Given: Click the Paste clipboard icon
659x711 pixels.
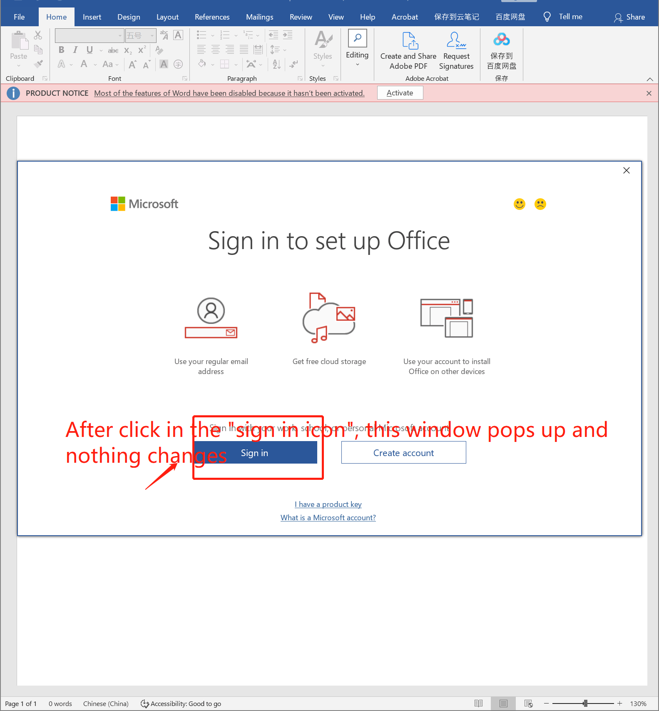Looking at the screenshot, I should coord(19,40).
